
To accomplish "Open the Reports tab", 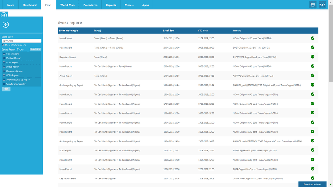I will 111,5.
